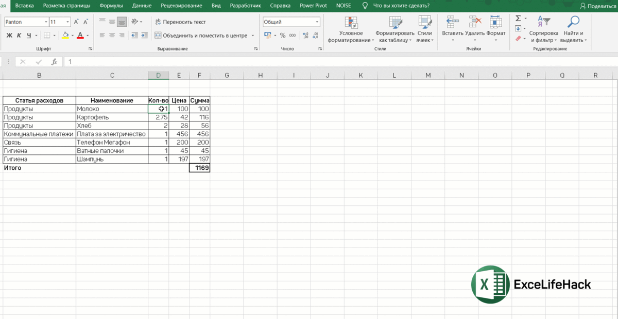Open Выравнивание group dialog launcher
618x319 pixels.
tap(256, 48)
